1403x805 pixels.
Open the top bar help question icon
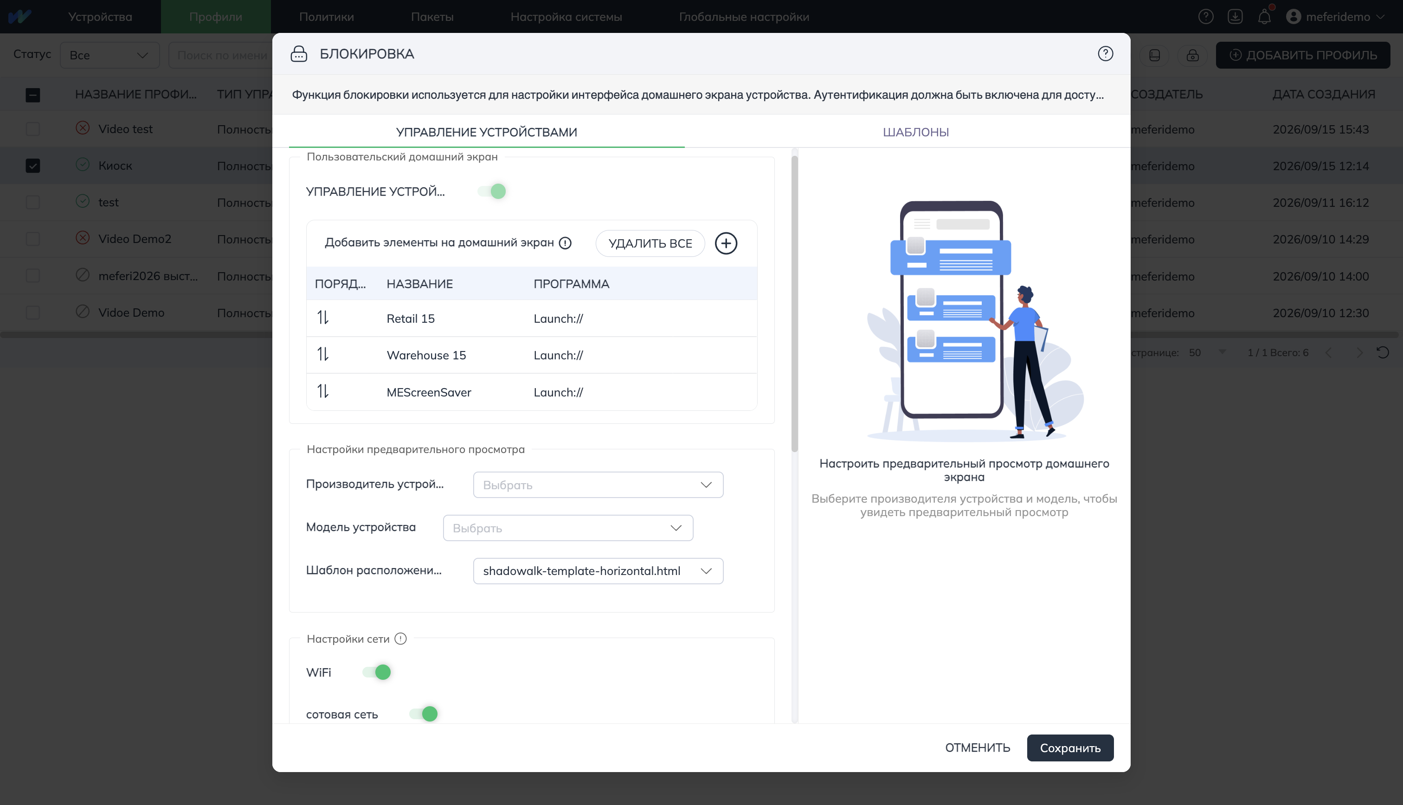[1205, 17]
